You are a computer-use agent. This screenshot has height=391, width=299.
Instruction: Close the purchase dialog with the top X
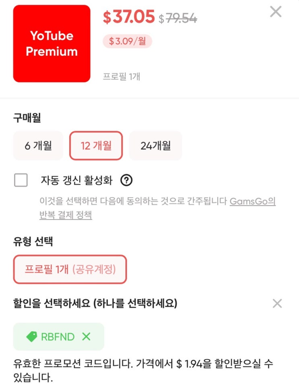point(276,12)
